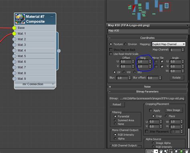Enable the Cropping Apply checkbox
Screen dimensions: 190x153
coord(151,110)
